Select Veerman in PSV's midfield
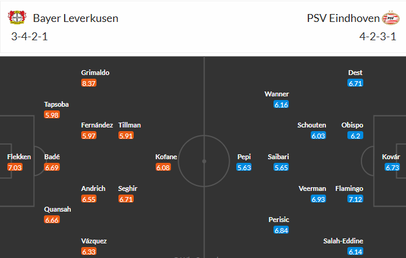Screen dimensions: 406x258 pos(313,188)
